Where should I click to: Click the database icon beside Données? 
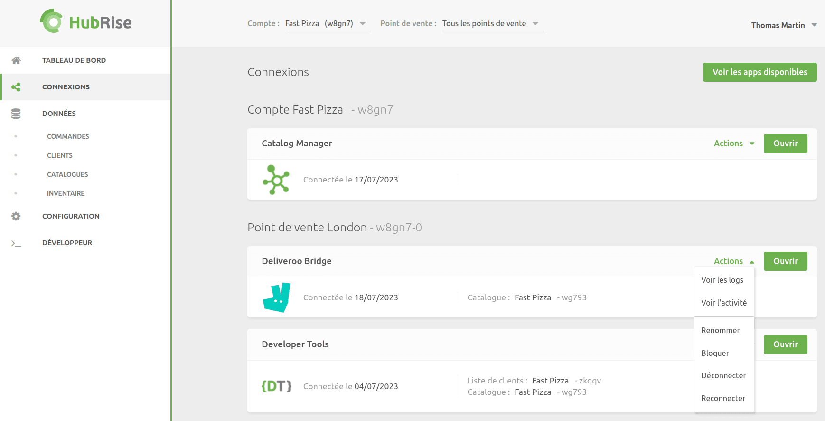(16, 114)
